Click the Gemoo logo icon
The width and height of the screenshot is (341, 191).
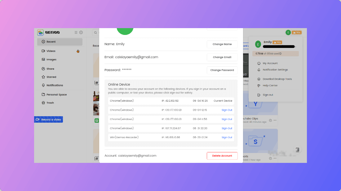pyautogui.click(x=41, y=32)
